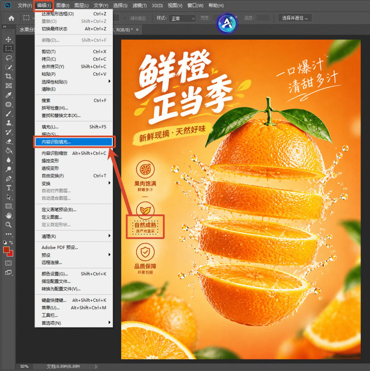The height and width of the screenshot is (371, 370).
Task: Select the Path Selection tool
Action: click(9, 197)
